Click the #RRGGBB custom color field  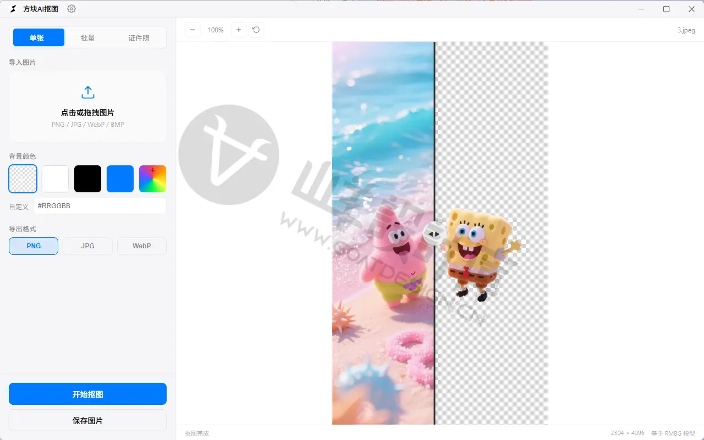100,206
